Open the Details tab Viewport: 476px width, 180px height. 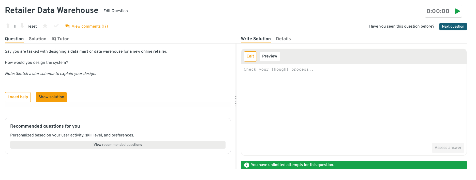coord(283,39)
